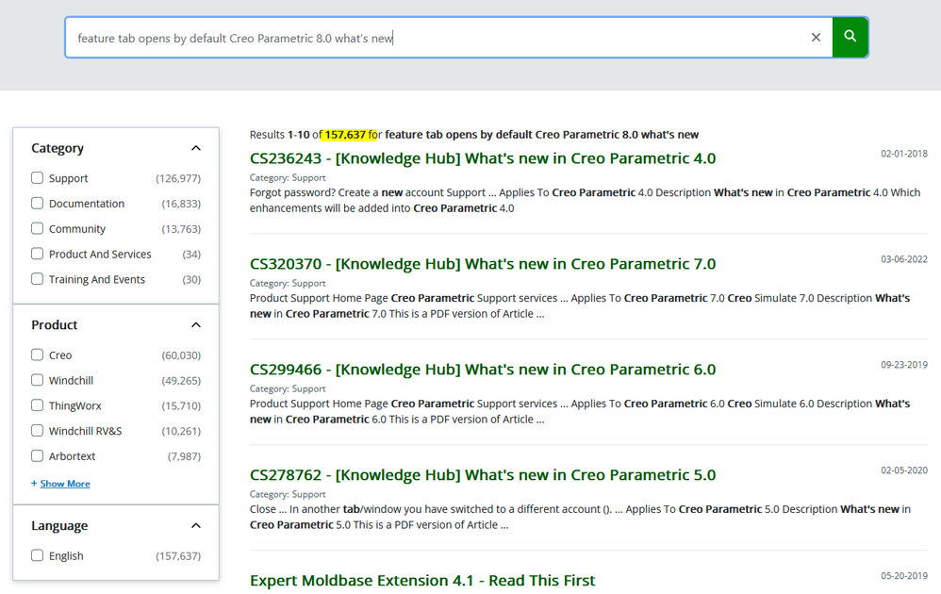
Task: Open Expert Moldbase Extension 4.1 result
Action: (421, 581)
